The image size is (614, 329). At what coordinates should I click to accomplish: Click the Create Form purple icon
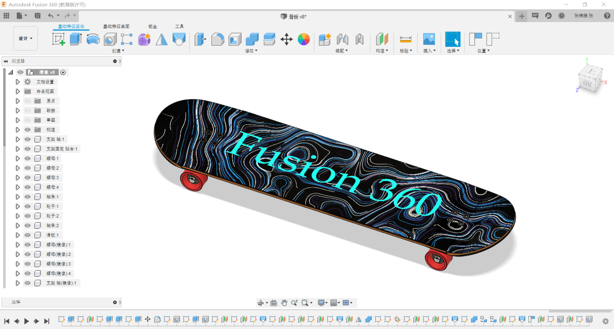click(x=144, y=39)
